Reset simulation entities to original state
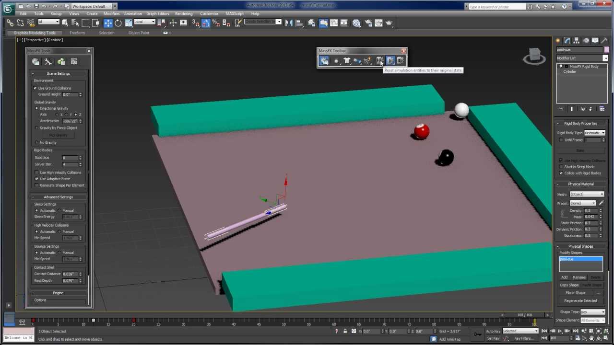 379,61
